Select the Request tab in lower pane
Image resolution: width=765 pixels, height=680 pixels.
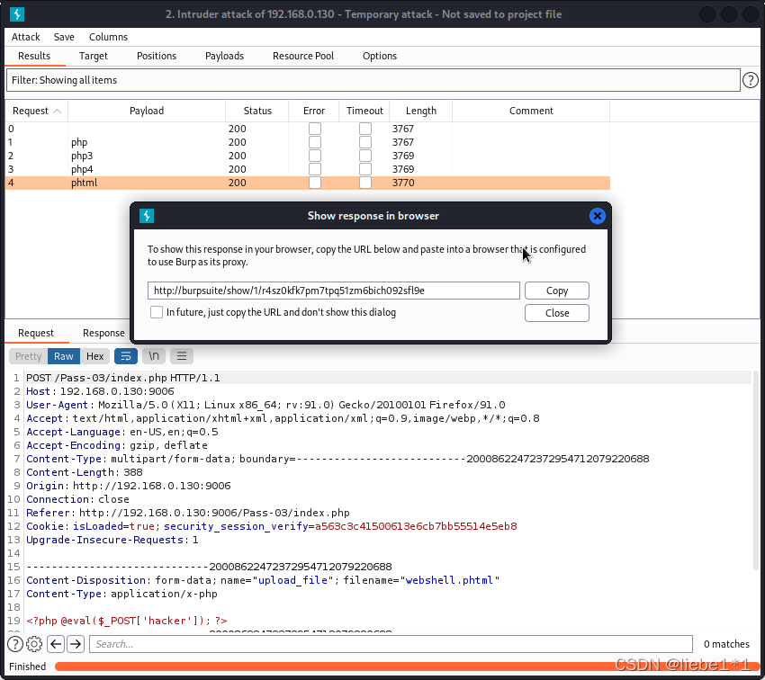point(36,333)
